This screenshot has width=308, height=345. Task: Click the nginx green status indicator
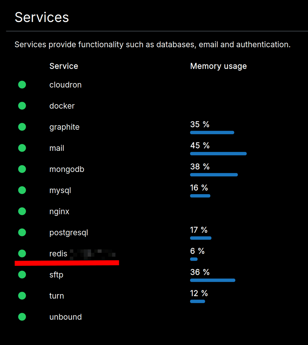click(22, 211)
